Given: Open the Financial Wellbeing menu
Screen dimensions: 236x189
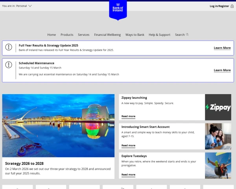Looking at the screenshot, I should tap(107, 35).
